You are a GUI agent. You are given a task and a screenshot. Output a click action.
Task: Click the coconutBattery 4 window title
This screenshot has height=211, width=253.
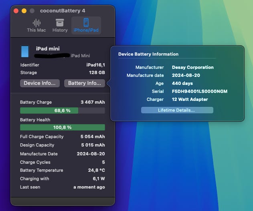pos(63,11)
